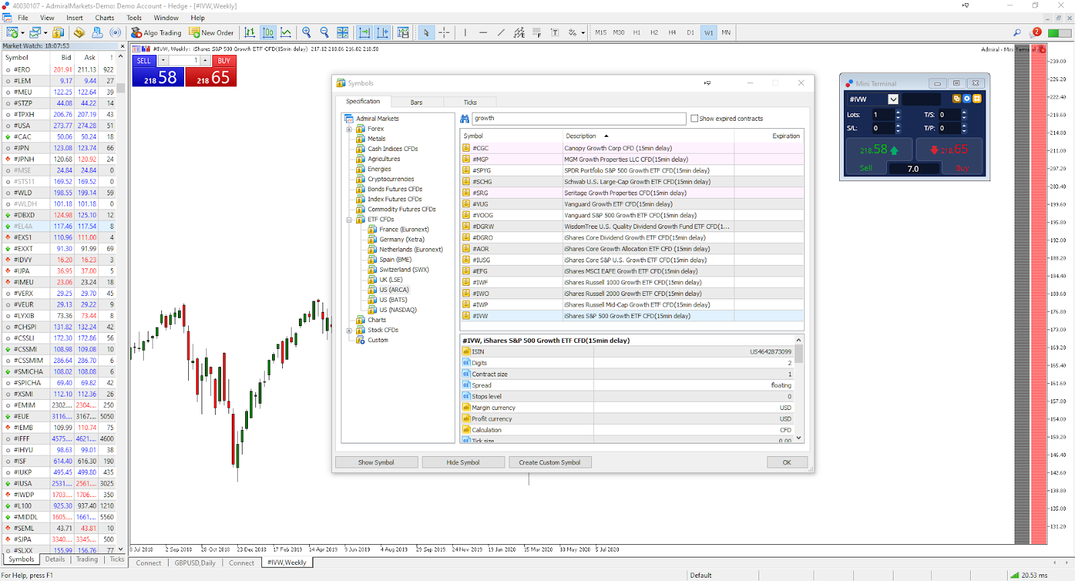Click Mini Terminal orange link icon
The height and width of the screenshot is (581, 1075).
(956, 99)
